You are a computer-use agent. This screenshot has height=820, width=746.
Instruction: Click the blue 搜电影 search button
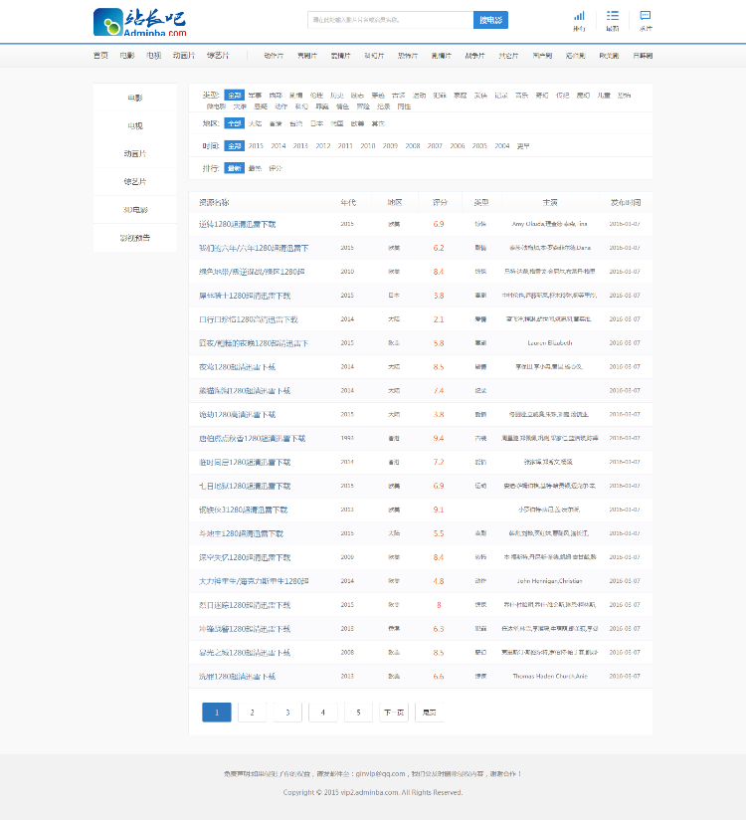click(x=491, y=20)
